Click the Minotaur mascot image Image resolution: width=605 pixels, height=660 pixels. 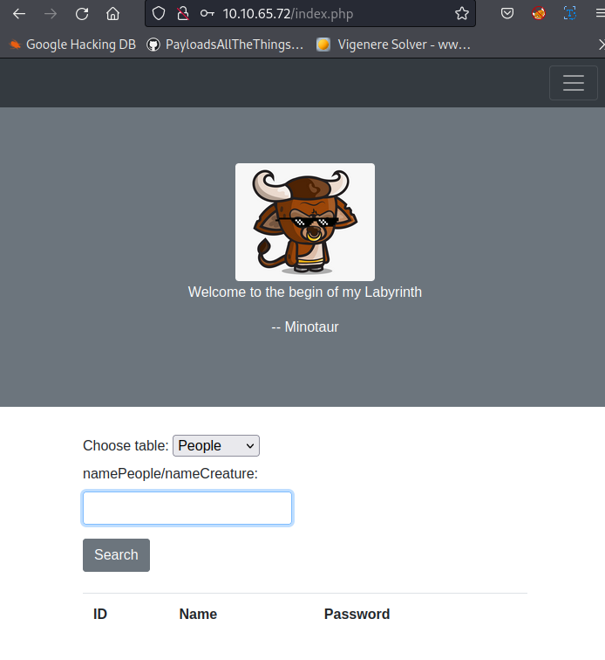[x=304, y=222]
